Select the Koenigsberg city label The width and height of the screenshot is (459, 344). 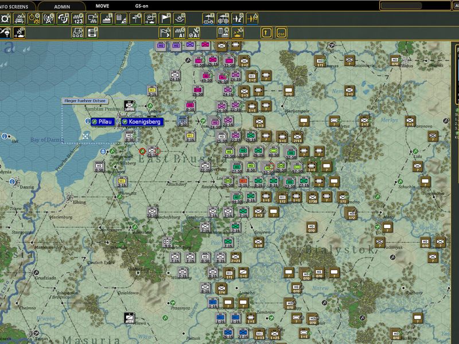pyautogui.click(x=142, y=122)
